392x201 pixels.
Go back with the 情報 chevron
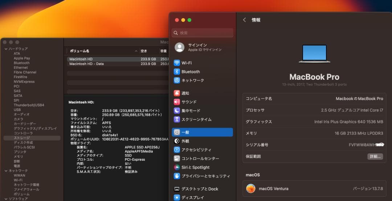[245, 20]
